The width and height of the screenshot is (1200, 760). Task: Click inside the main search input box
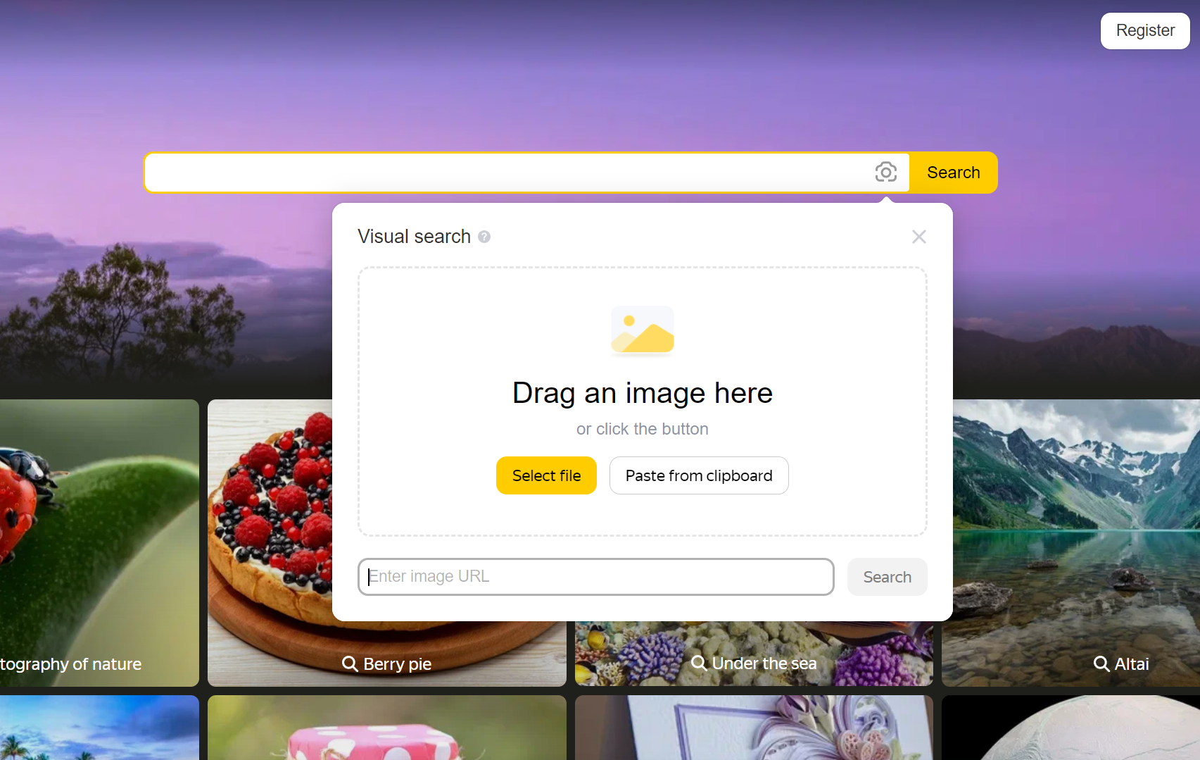pyautogui.click(x=493, y=172)
